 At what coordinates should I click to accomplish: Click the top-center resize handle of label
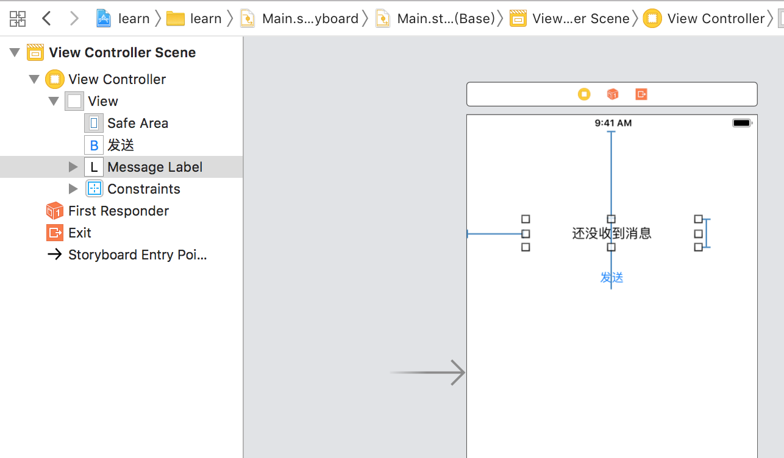pos(611,219)
